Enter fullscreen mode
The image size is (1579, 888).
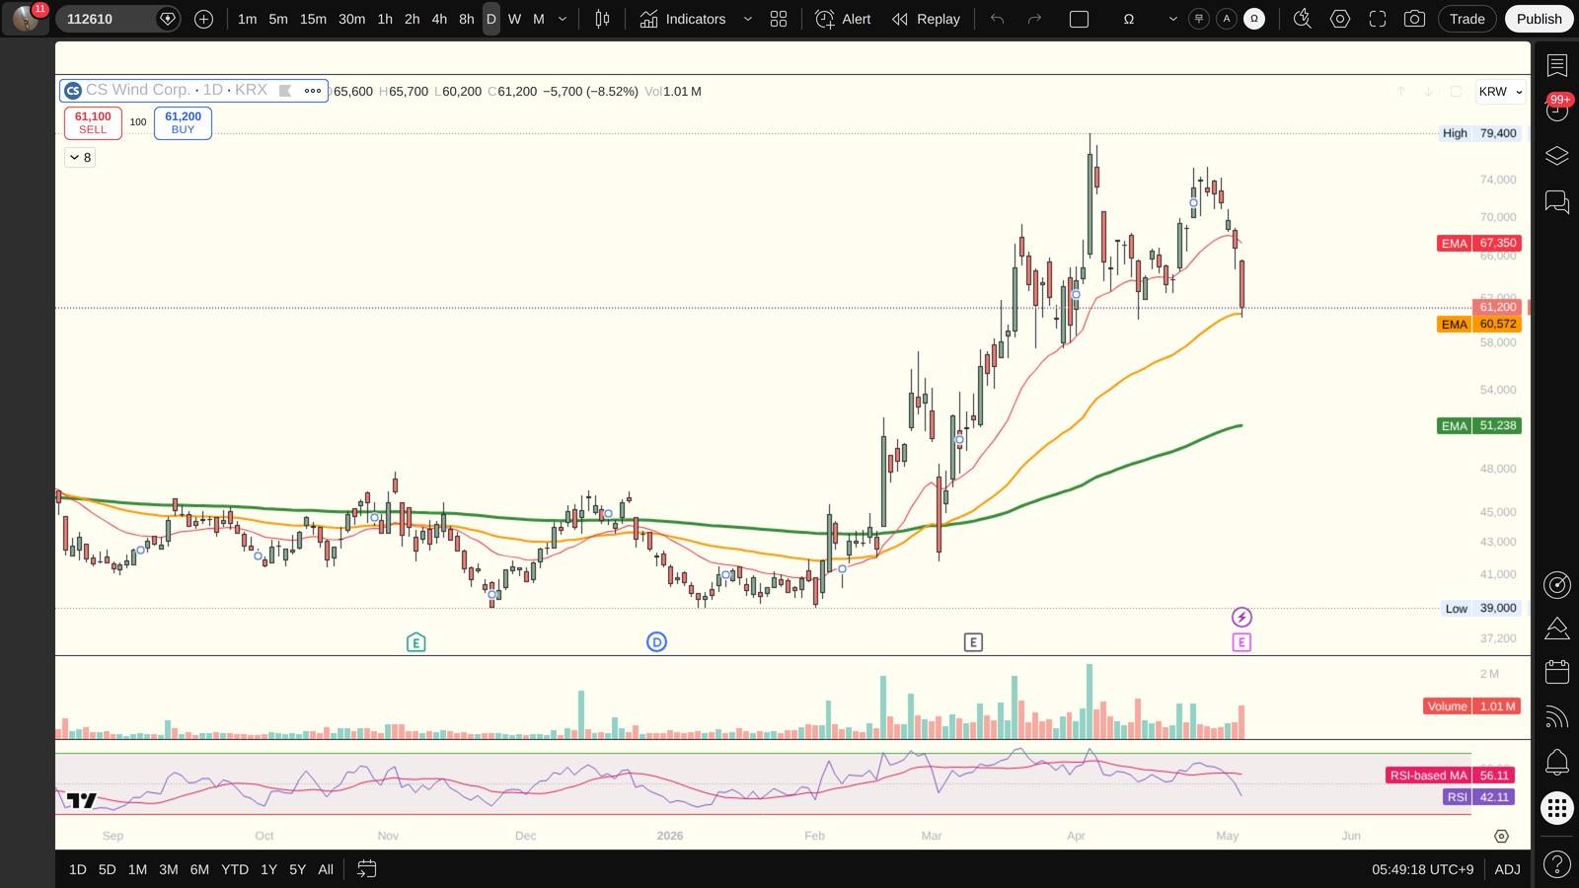[x=1378, y=19]
